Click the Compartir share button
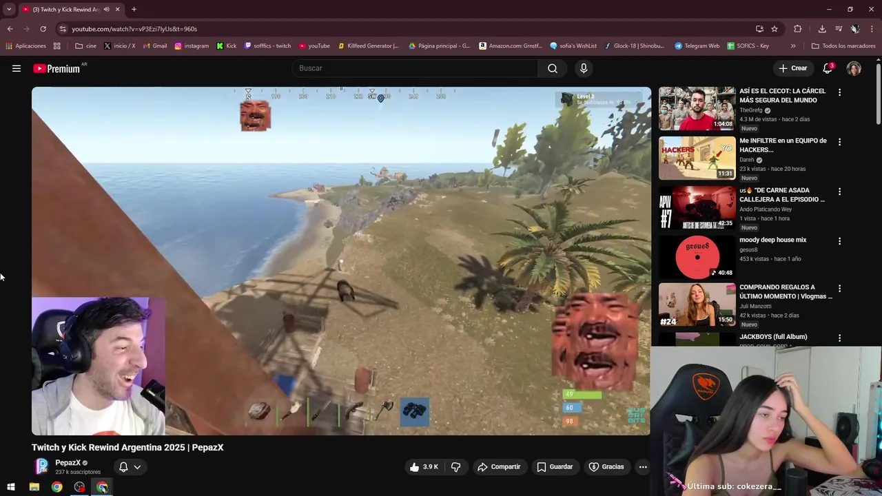The height and width of the screenshot is (496, 882). tap(500, 467)
